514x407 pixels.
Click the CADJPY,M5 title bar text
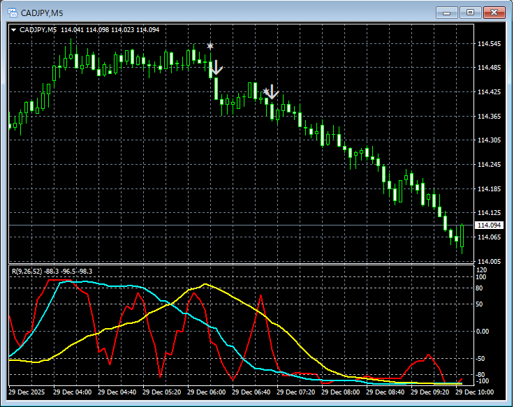(41, 12)
